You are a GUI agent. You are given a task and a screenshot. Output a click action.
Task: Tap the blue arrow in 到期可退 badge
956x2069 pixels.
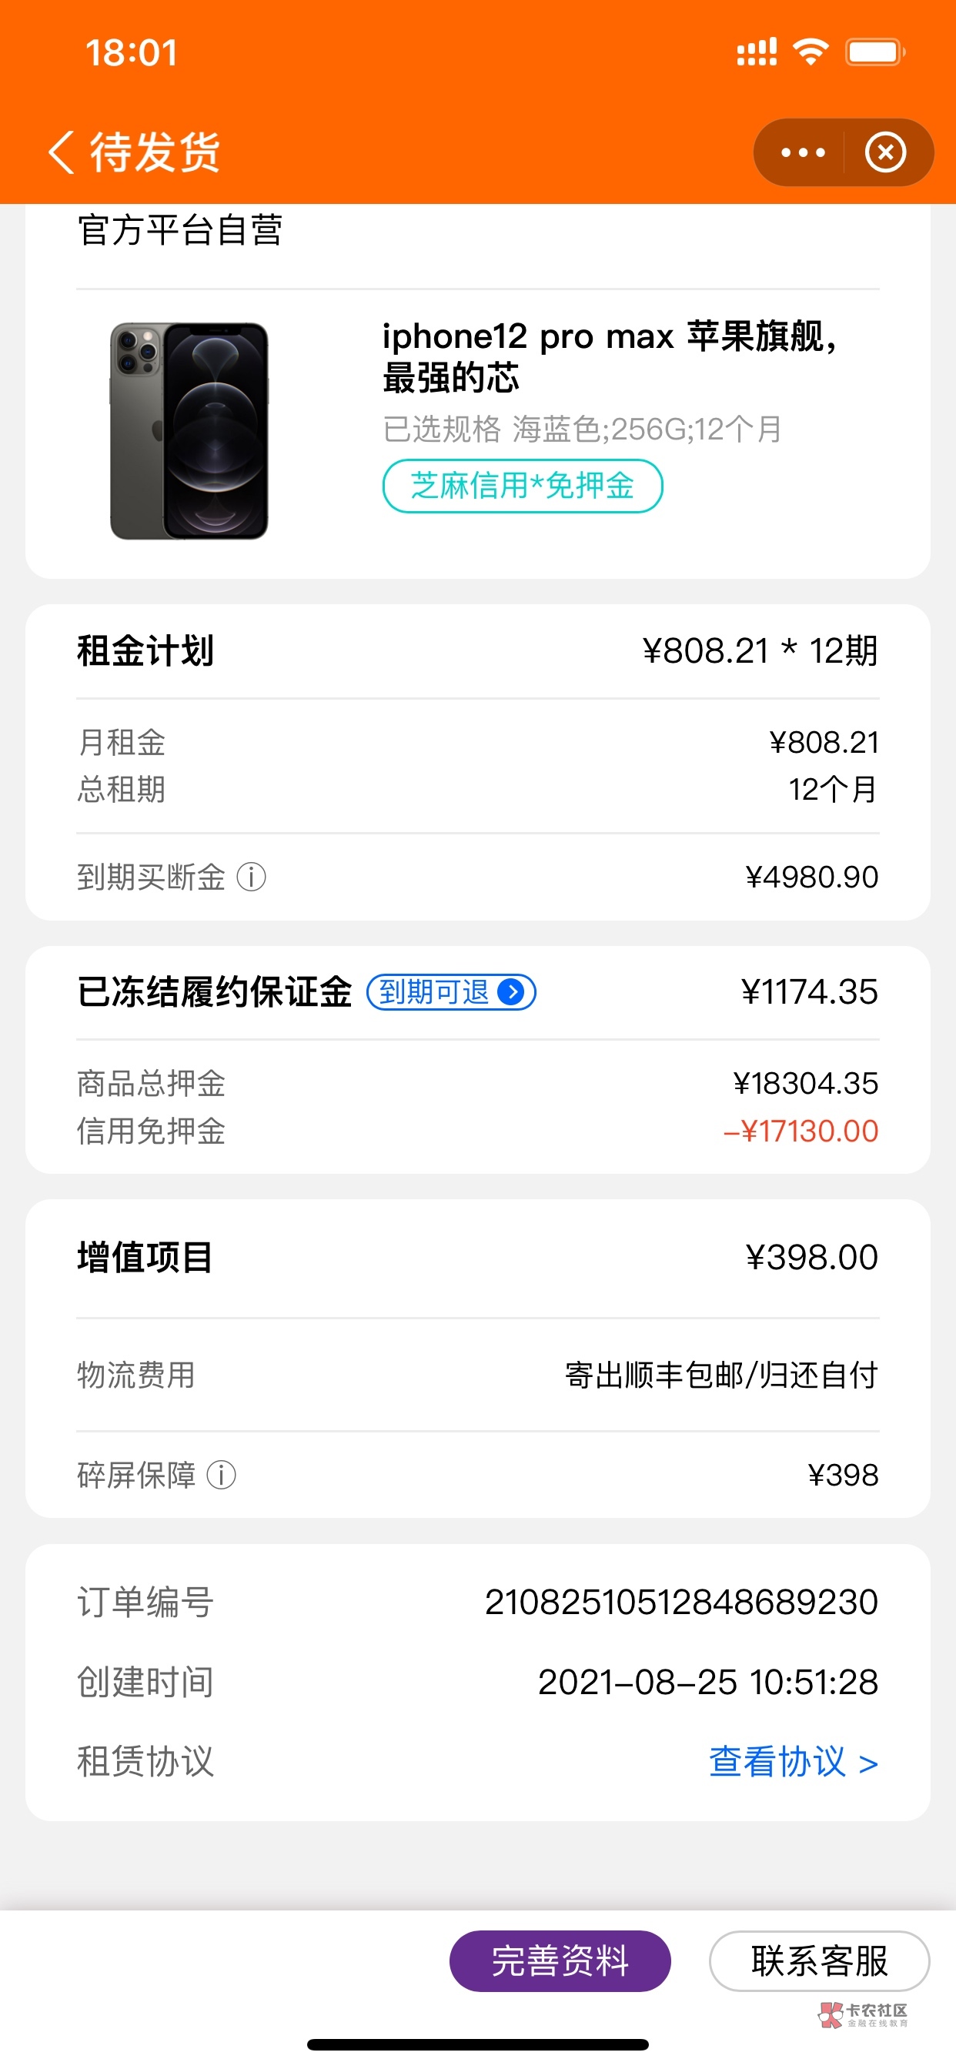512,992
